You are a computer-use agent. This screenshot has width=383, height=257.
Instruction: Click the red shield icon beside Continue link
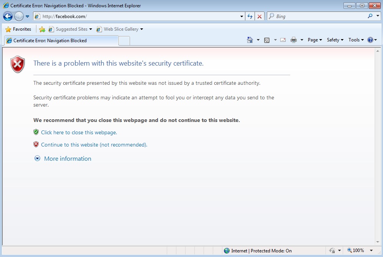click(x=36, y=144)
